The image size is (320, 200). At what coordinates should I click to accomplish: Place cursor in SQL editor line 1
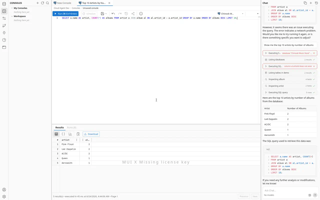point(149,18)
